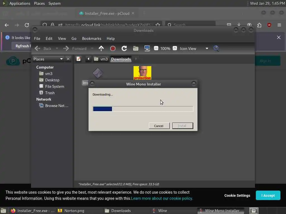The width and height of the screenshot is (286, 214).
Task: Open the View menu in file manager
Action: pos(62,38)
